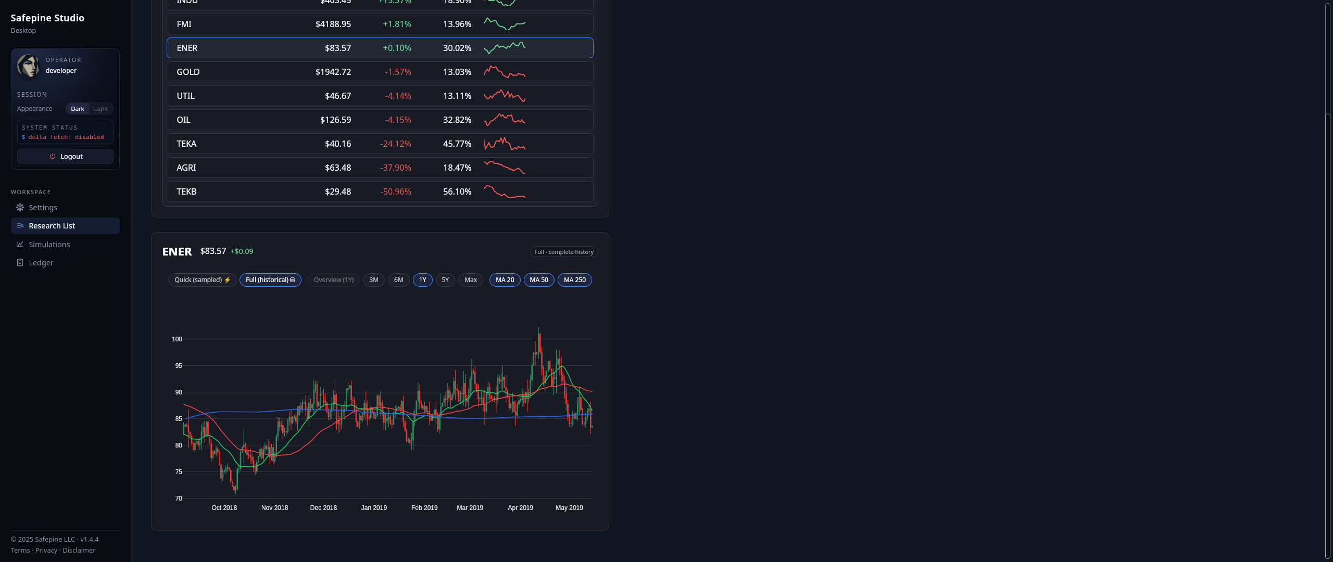
Task: Click the lightning icon in Quick (sampled)
Action: pyautogui.click(x=228, y=279)
